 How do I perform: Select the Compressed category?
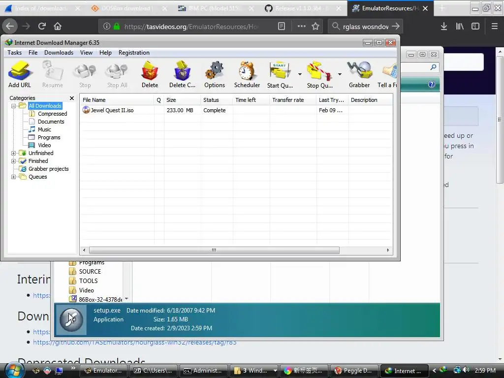click(x=52, y=114)
